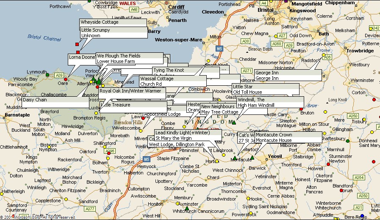This screenshot has width=380, height=220.
Task: Click the green circle marker near Shaftesbury
Action: pyautogui.click(x=348, y=141)
